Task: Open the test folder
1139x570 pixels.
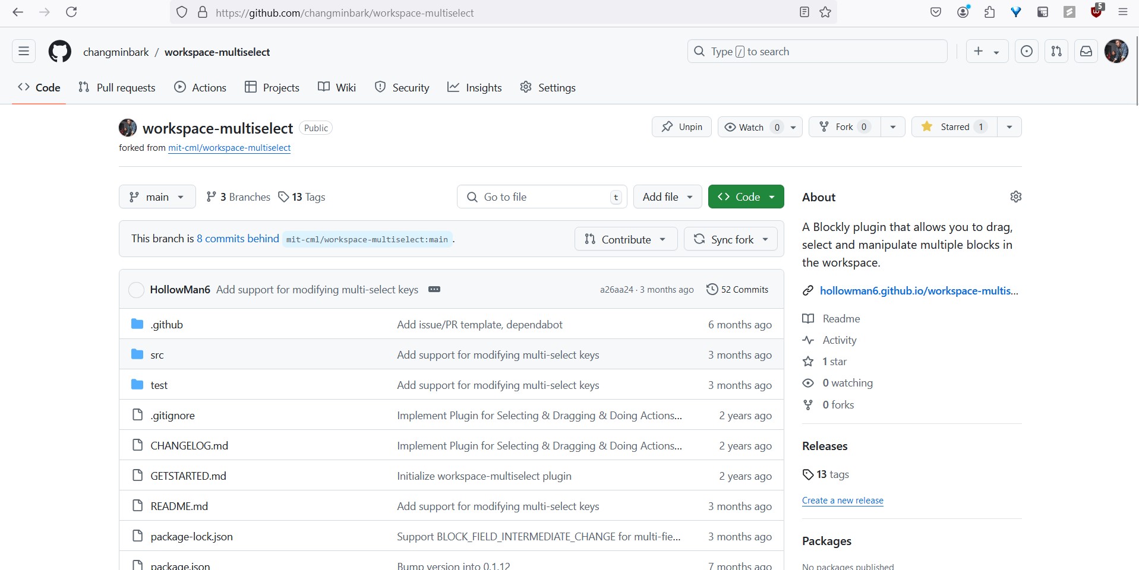Action: (x=159, y=385)
